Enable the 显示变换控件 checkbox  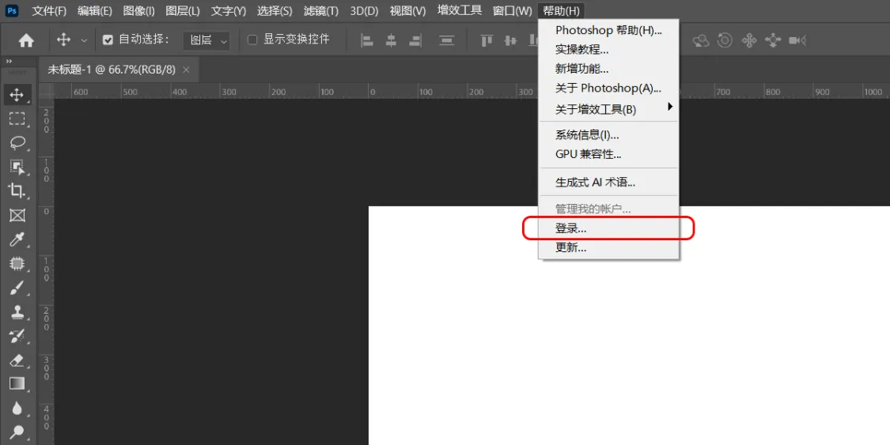[x=253, y=40]
